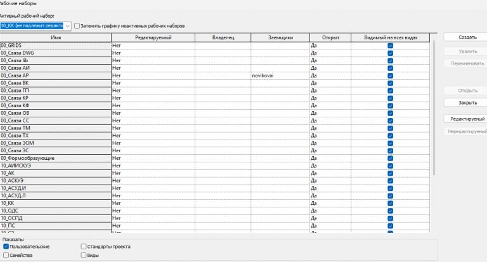Screen dimensions: 487x262
Task: Select the 00_Связи ВК workset
Action: click(56, 83)
